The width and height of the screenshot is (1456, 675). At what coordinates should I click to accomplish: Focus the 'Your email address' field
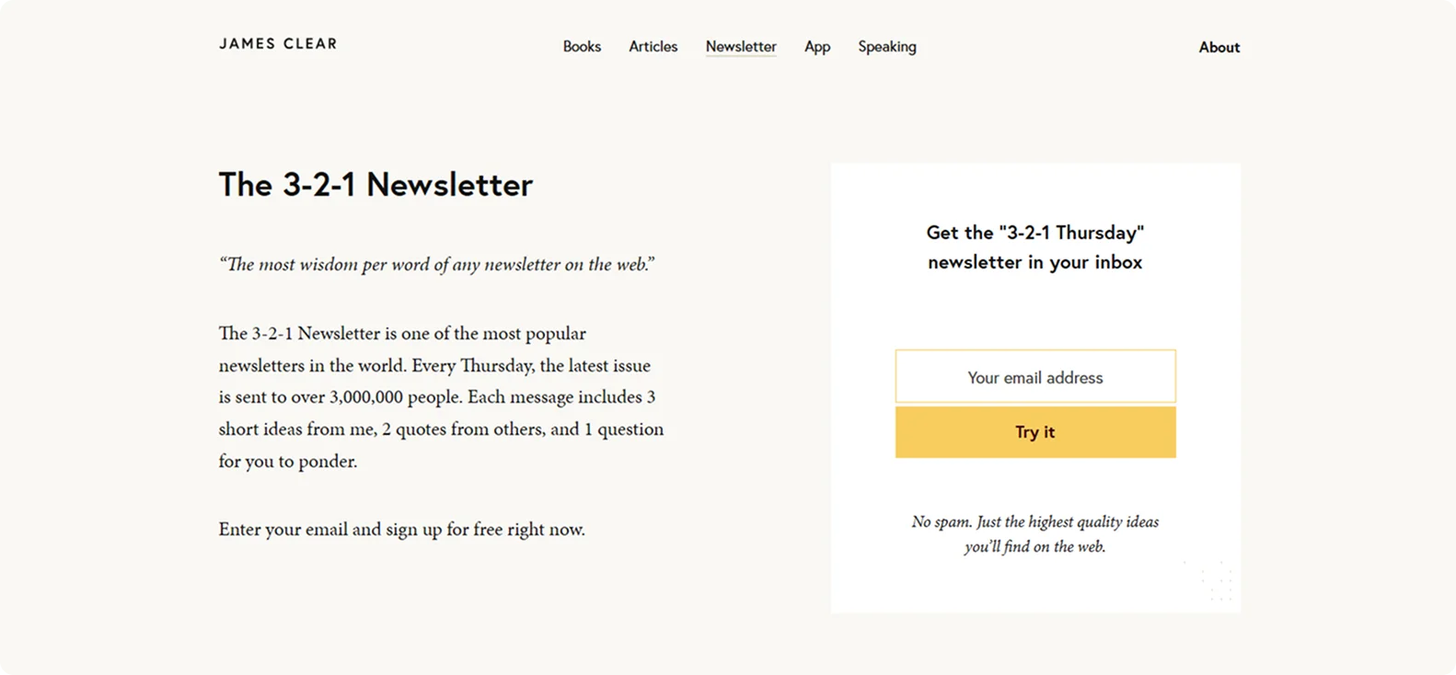pos(1035,376)
